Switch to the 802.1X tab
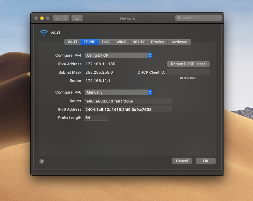The height and width of the screenshot is (201, 253). (x=139, y=42)
